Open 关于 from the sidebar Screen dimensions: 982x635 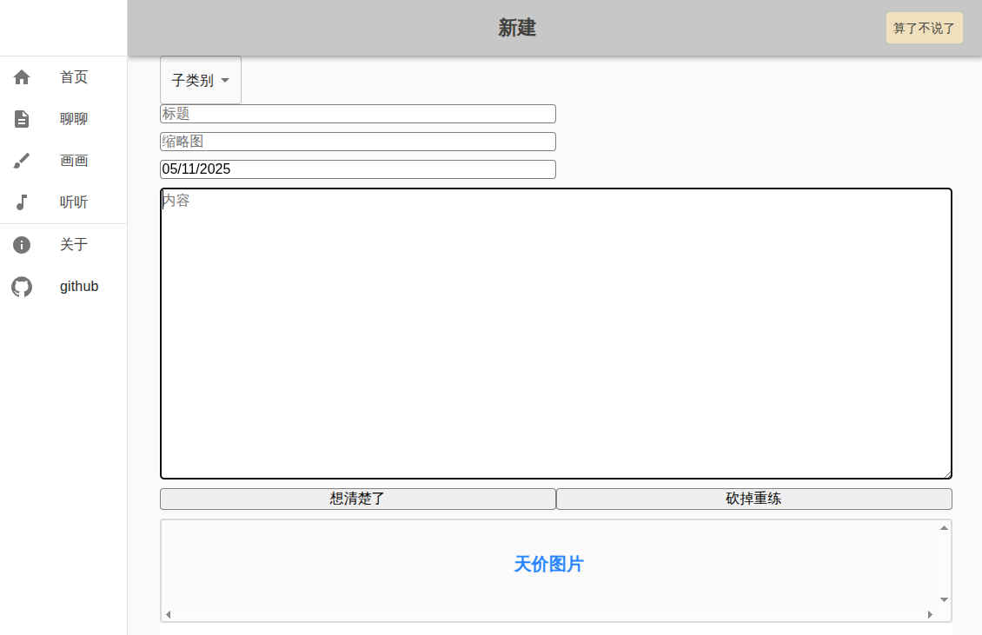tap(74, 245)
